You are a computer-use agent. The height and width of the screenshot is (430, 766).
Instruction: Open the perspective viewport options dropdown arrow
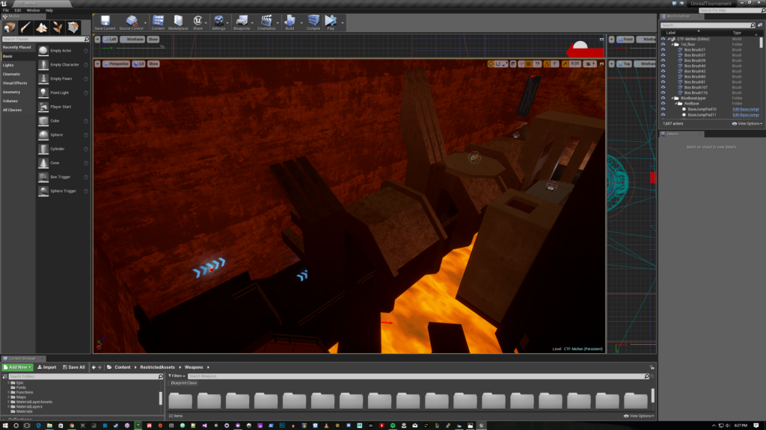coord(98,64)
